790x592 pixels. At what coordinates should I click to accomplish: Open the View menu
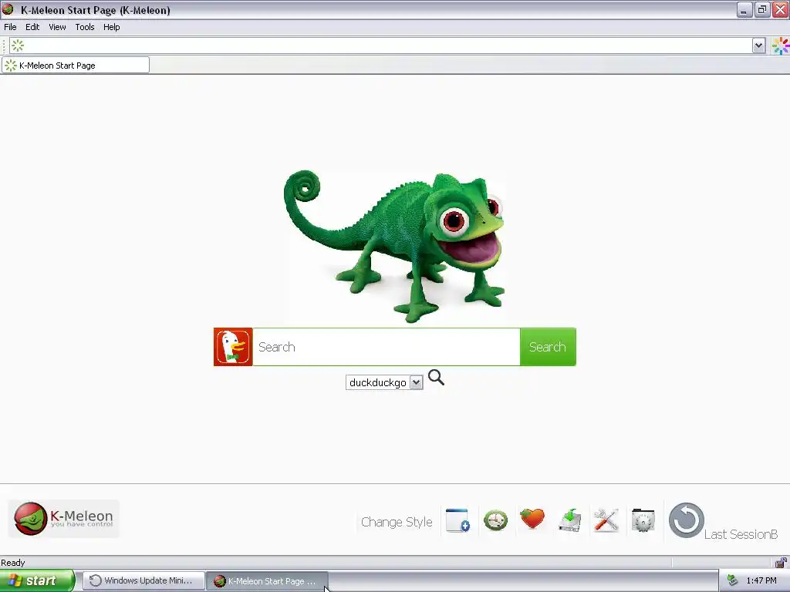[x=57, y=27]
